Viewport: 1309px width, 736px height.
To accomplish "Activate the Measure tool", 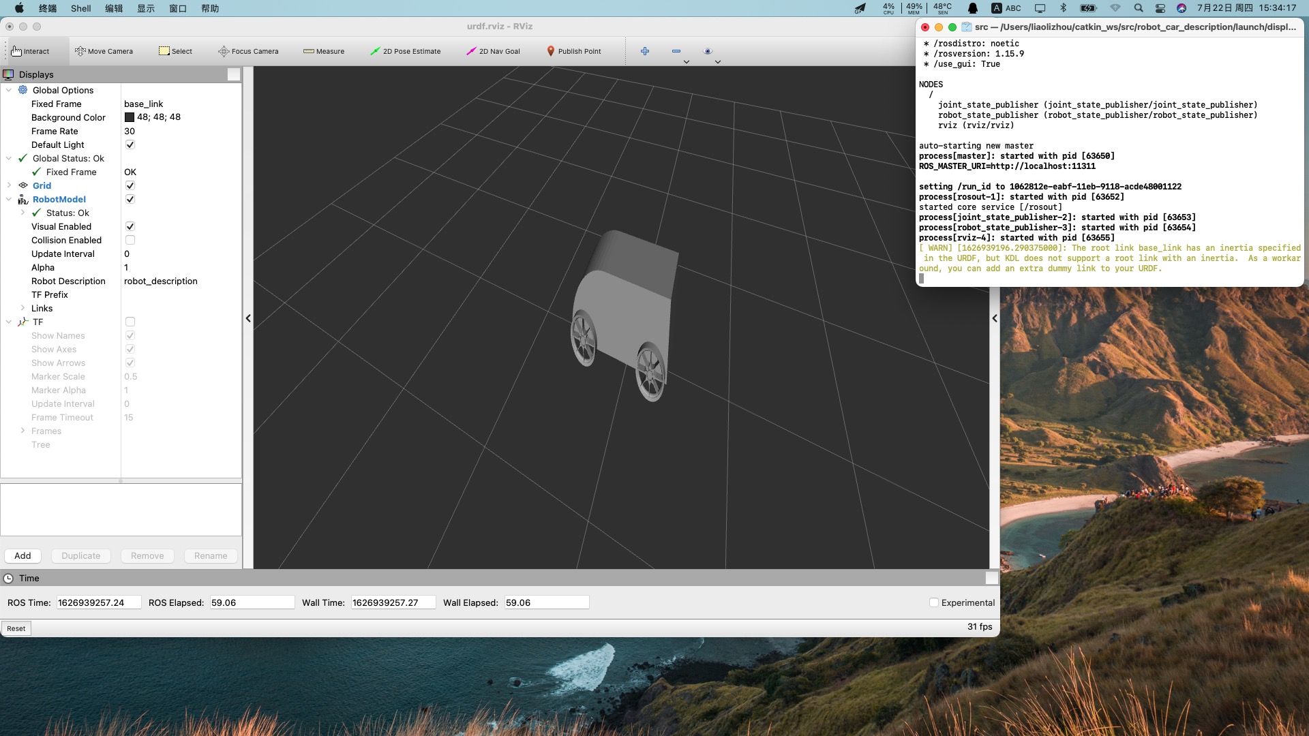I will [x=324, y=51].
